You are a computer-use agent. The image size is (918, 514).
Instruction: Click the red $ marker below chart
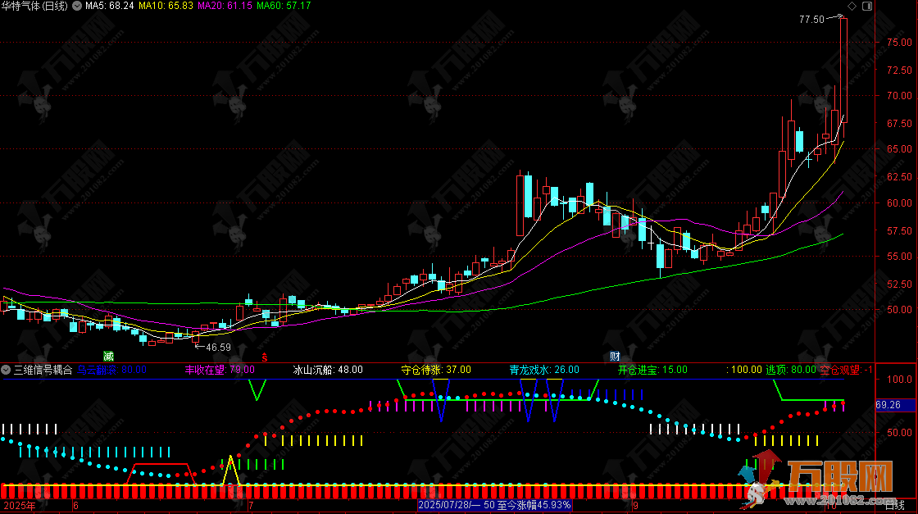tap(264, 357)
